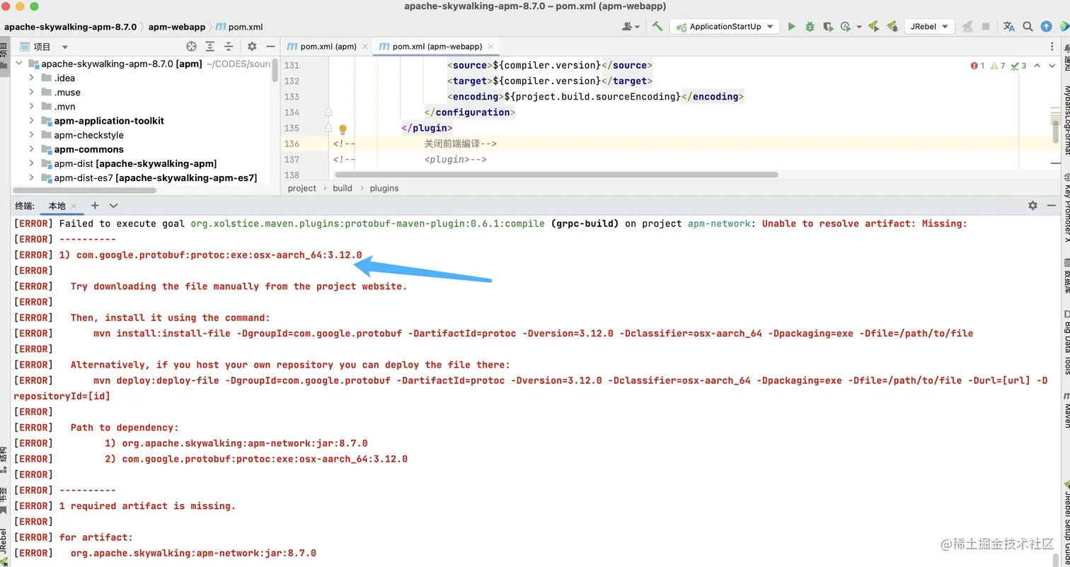
Task: Click apache-skywalking-apm-8.7.0 in navigation bar
Action: click(x=70, y=27)
